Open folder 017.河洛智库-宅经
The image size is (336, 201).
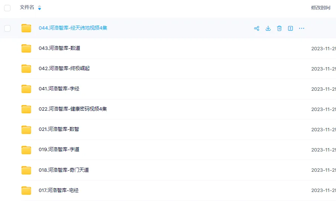pos(59,190)
